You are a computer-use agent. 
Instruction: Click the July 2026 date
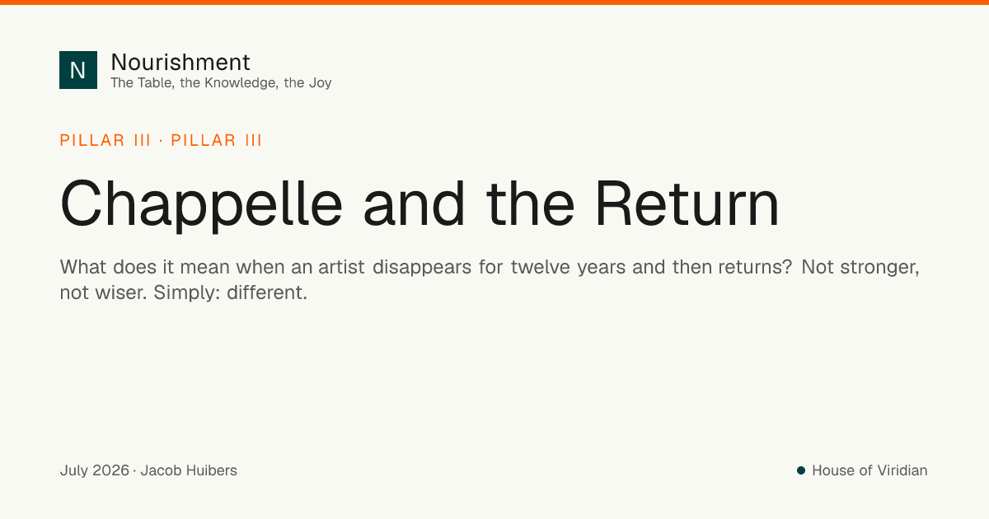coord(95,470)
